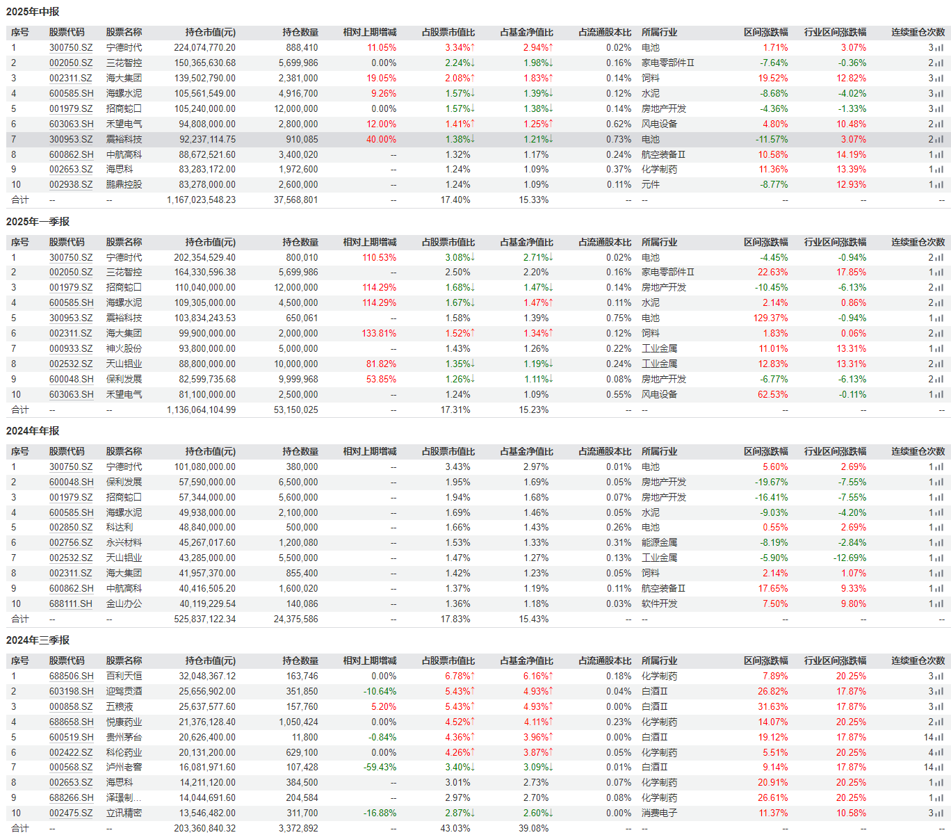Click 元件 industry cell for 鹏鼎控股
The image size is (951, 835).
651,185
